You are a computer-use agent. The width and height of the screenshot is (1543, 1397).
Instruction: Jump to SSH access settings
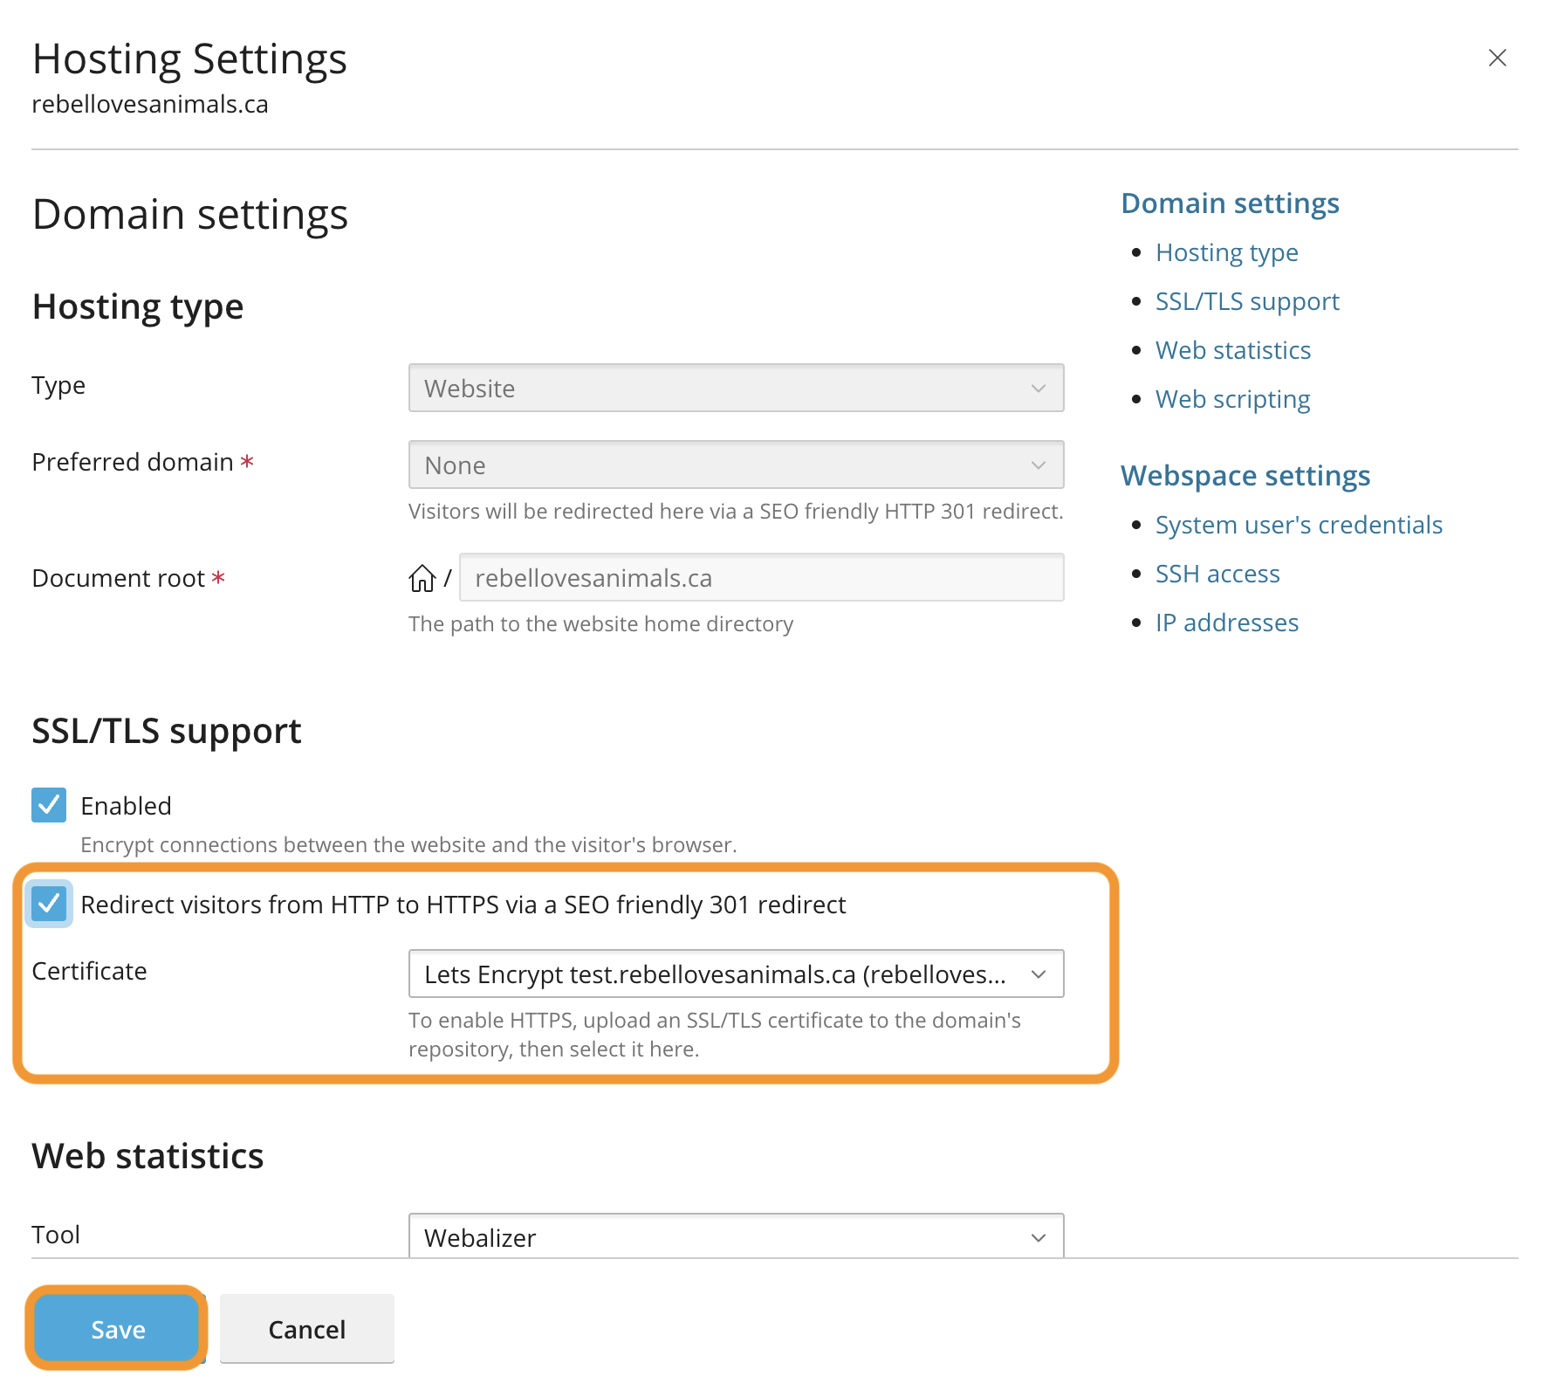[x=1217, y=574]
